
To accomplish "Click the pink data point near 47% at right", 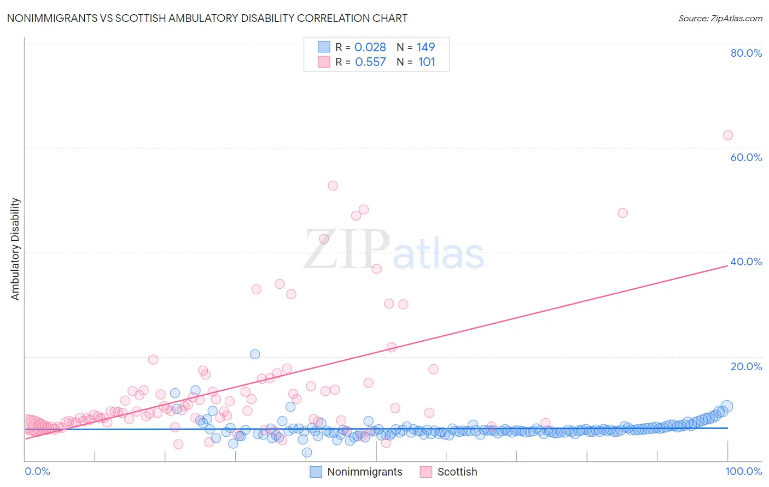I will click(x=622, y=213).
